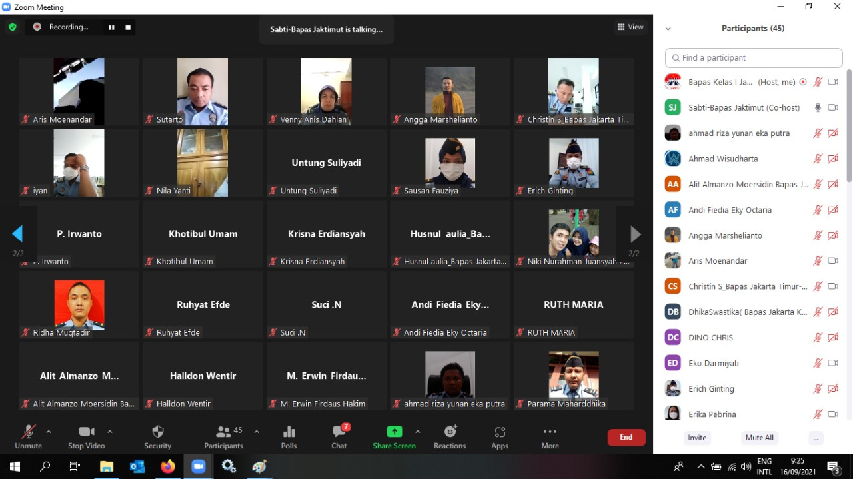Open the Security menu
Image resolution: width=853 pixels, height=479 pixels.
[x=158, y=437]
